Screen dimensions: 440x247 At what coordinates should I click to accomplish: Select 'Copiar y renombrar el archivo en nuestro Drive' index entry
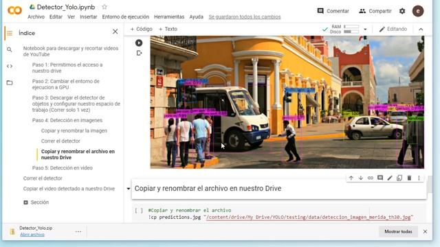(78, 154)
